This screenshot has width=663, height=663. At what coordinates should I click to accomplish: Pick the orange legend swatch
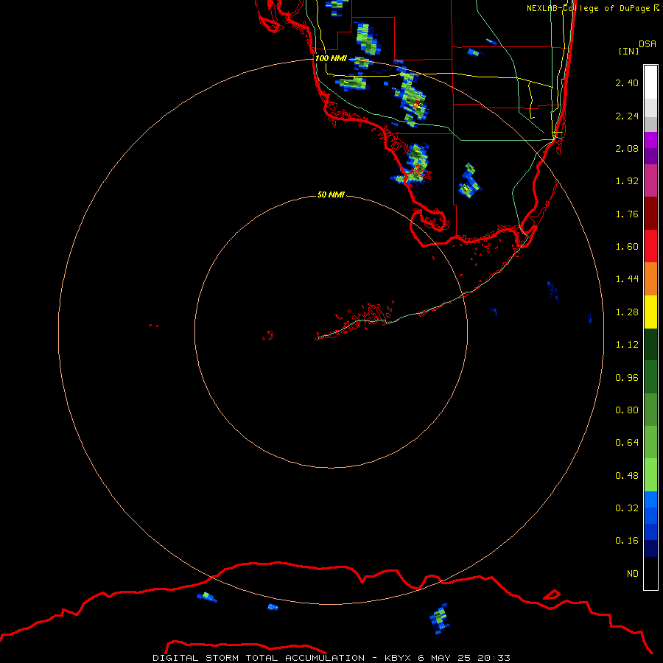[650, 278]
